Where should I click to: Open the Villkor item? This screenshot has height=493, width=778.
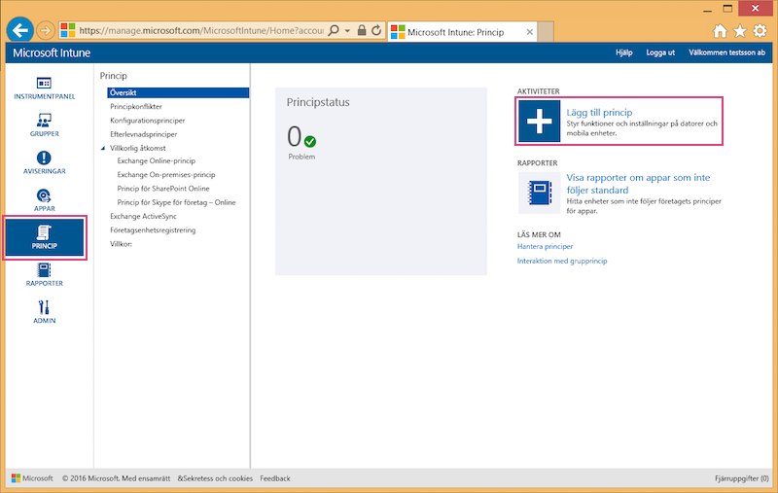121,244
